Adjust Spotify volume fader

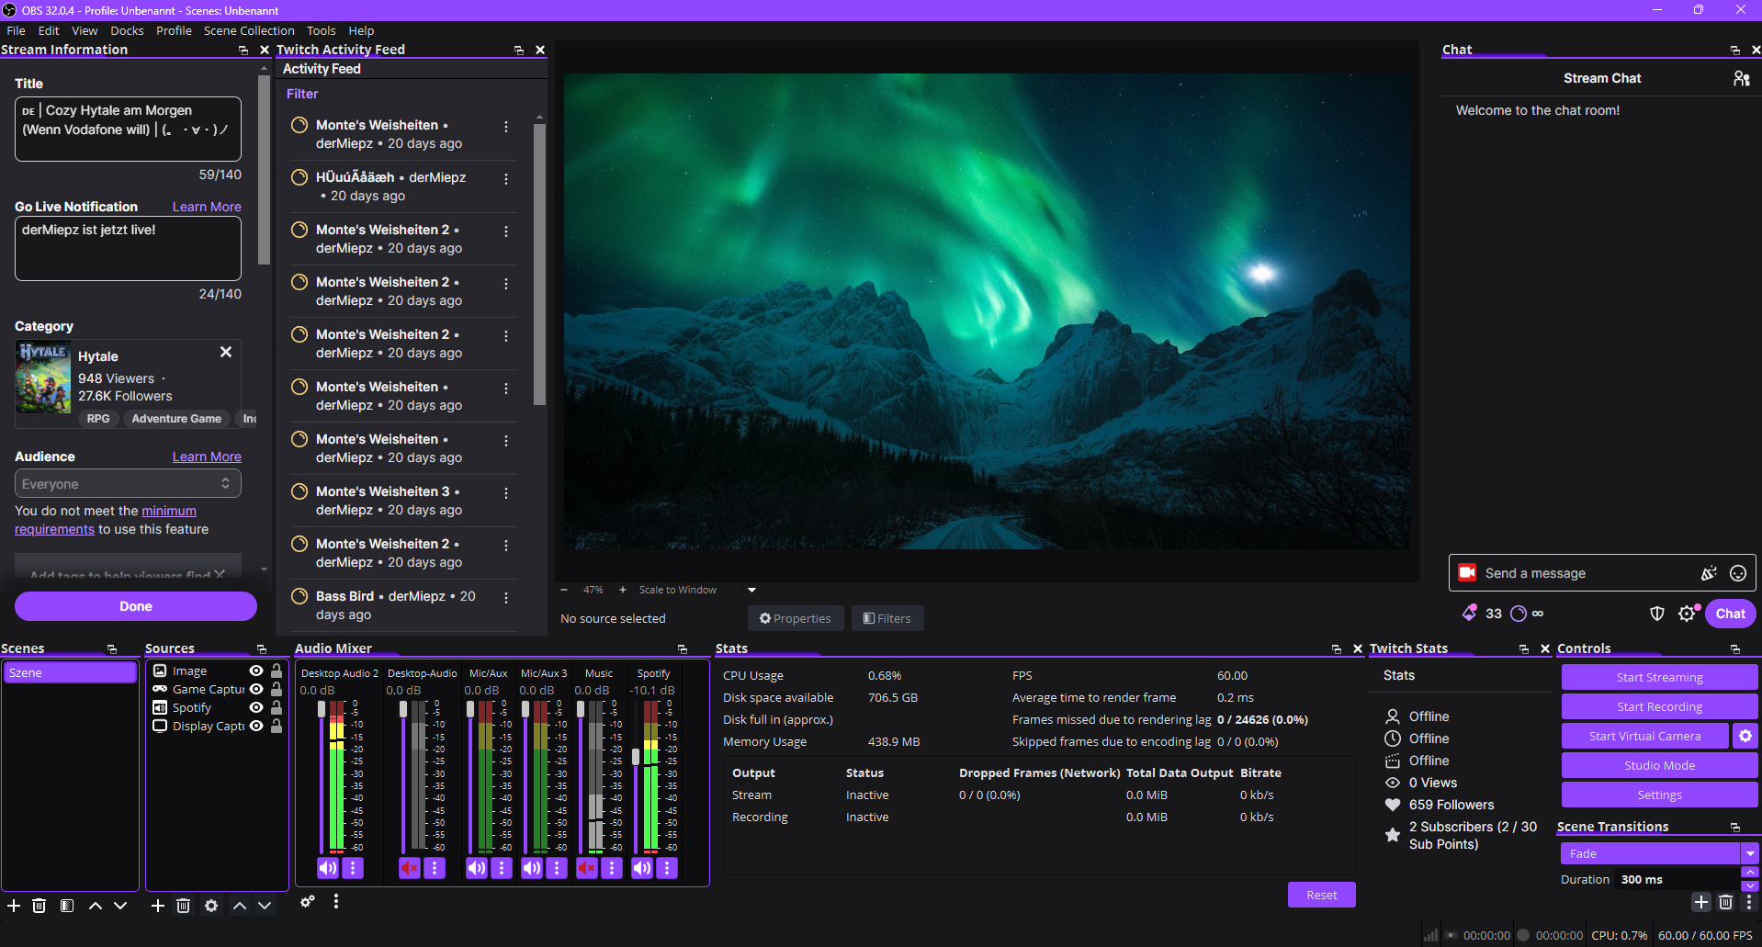pyautogui.click(x=635, y=757)
